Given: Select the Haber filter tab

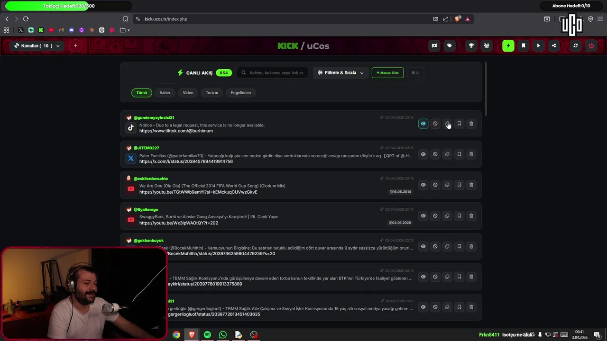Looking at the screenshot, I should point(165,93).
